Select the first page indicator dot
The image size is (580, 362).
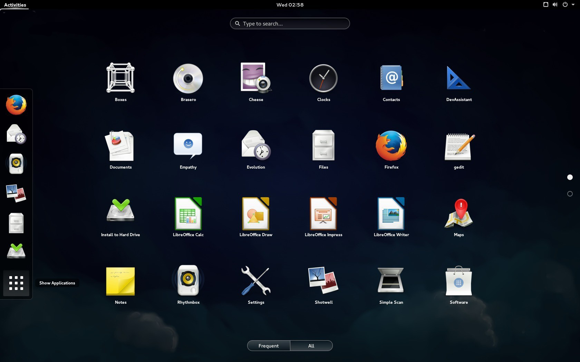570,177
